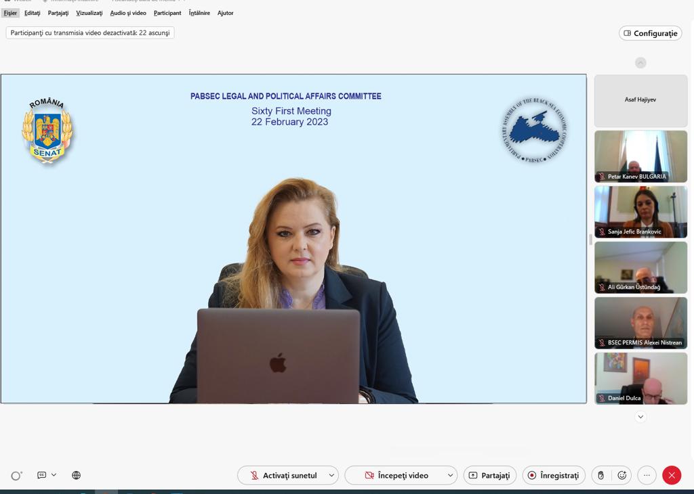Open the Editați menu

click(33, 13)
